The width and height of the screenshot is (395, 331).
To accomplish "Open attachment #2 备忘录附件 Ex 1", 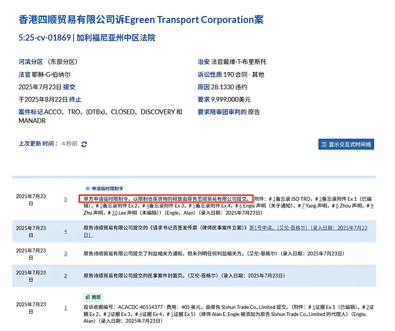I will point(321,199).
